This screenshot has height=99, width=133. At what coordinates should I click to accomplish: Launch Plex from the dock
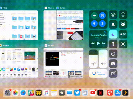tap(125, 93)
